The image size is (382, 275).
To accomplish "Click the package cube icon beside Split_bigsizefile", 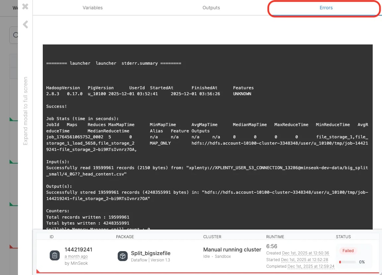I will coord(123,256).
